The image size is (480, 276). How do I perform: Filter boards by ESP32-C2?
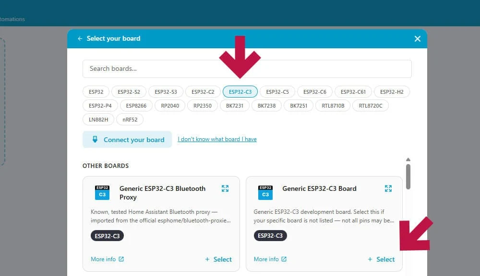tap(203, 92)
